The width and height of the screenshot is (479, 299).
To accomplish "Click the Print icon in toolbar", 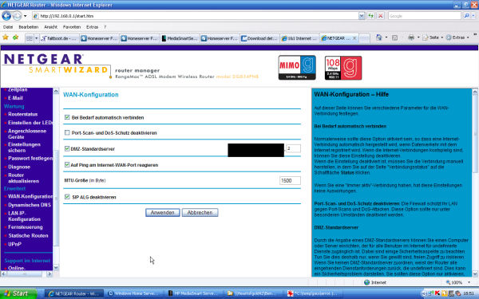I will tap(411, 37).
